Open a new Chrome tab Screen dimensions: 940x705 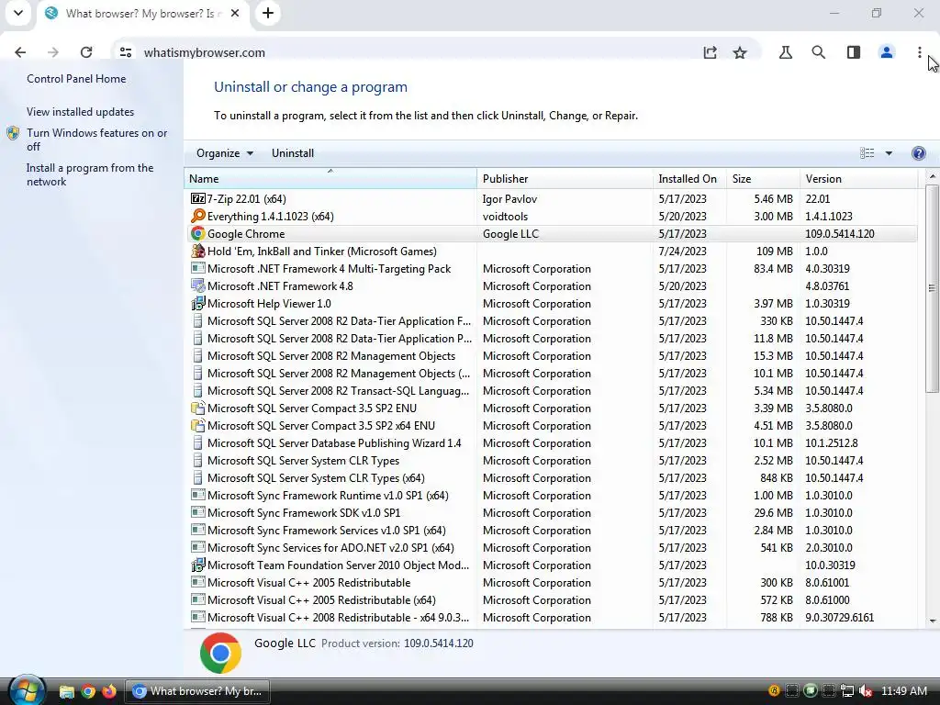268,13
